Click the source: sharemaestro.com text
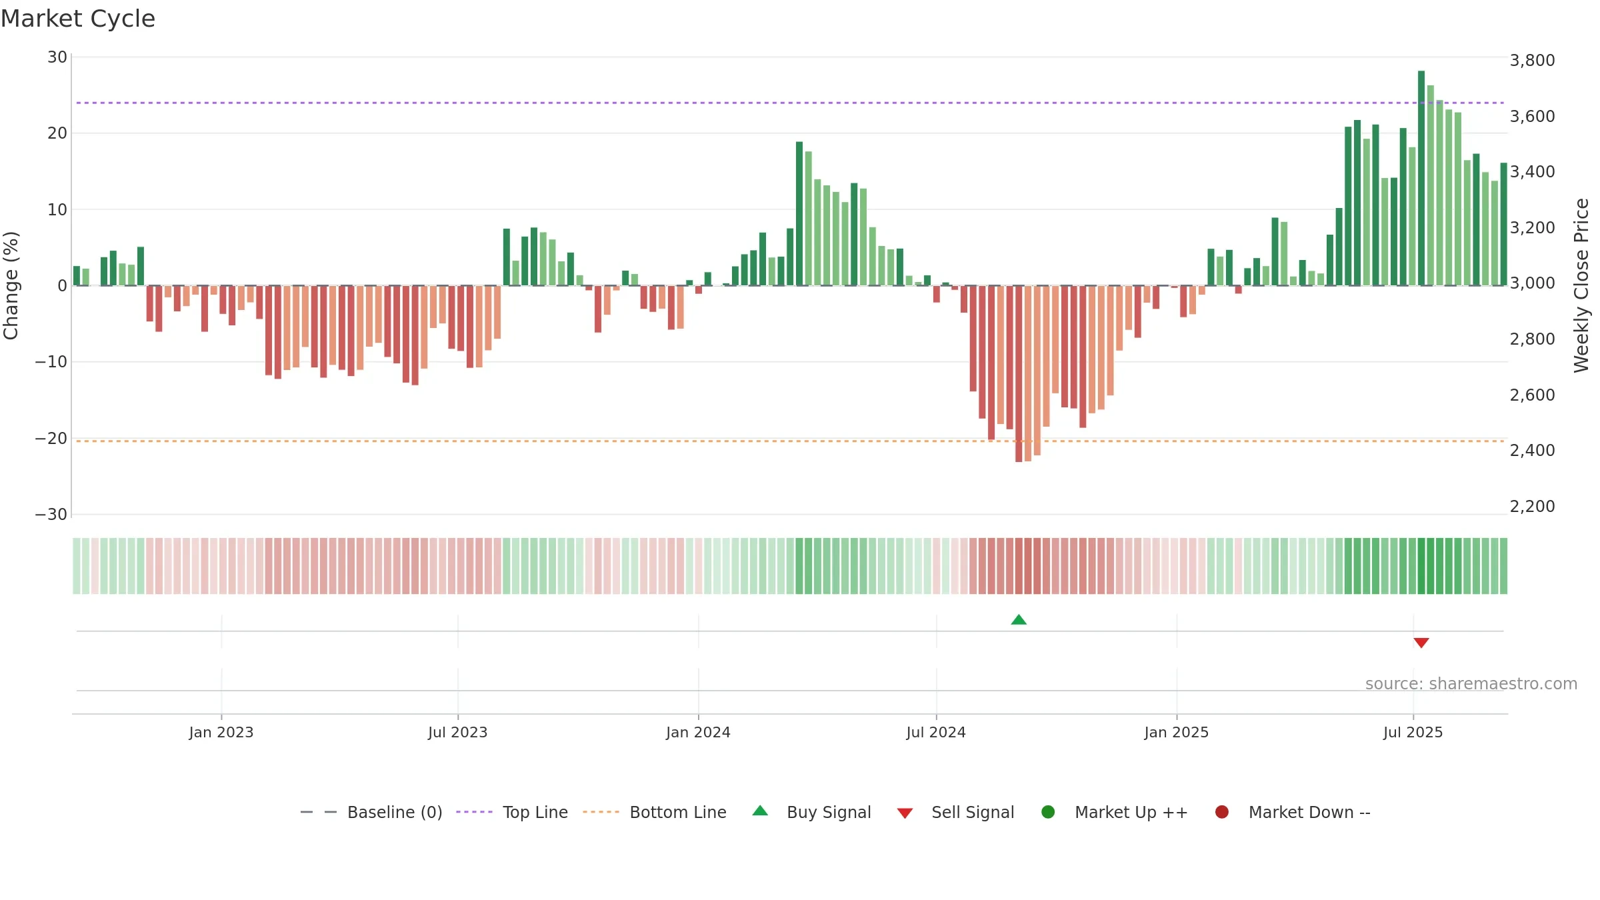This screenshot has width=1600, height=900. pos(1471,684)
